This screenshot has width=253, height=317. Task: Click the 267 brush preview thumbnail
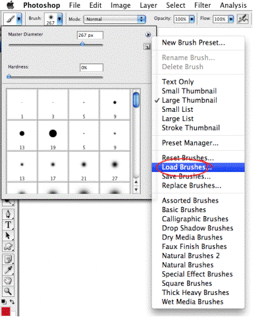point(51,19)
